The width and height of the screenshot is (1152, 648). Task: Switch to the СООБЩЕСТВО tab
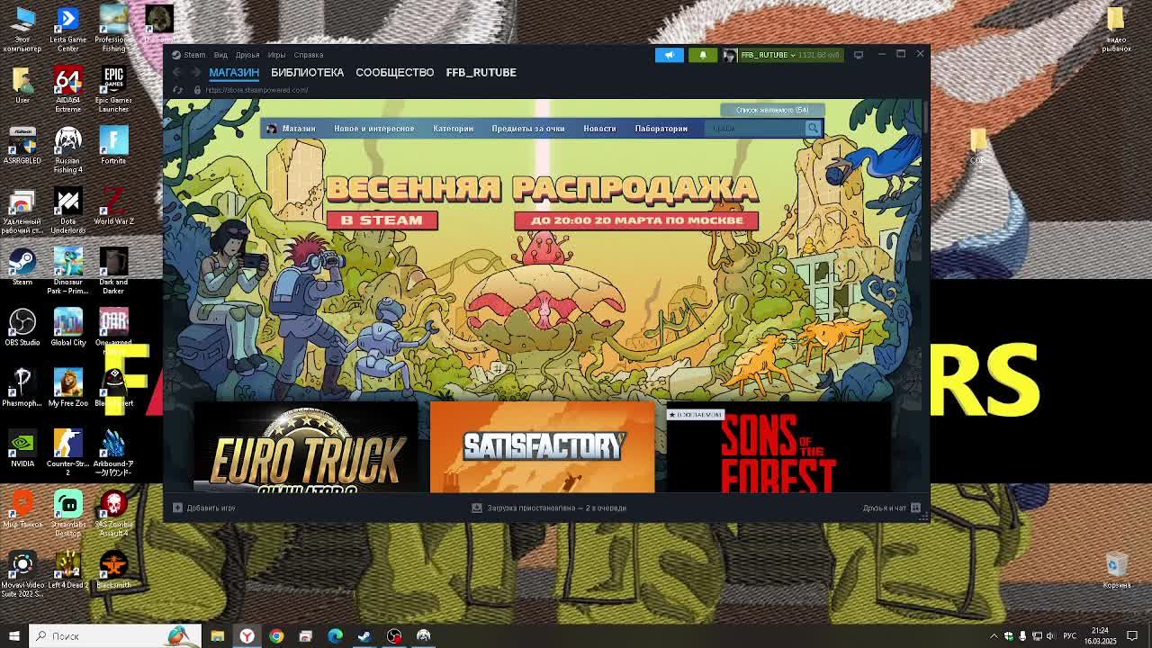pos(394,72)
